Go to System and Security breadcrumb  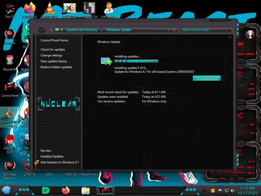point(82,30)
